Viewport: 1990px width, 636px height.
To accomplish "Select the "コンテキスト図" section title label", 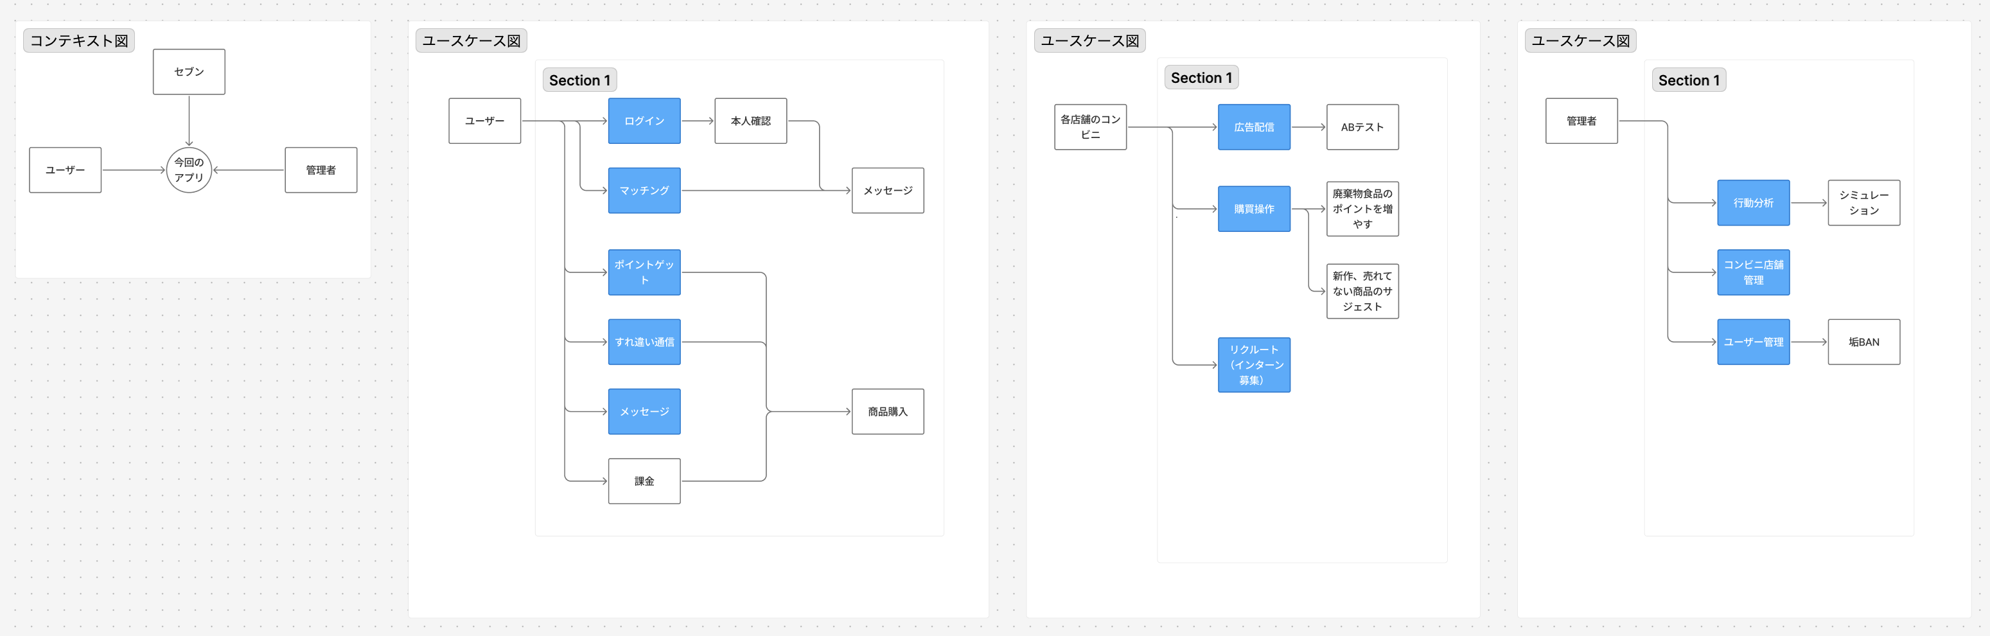I will click(79, 41).
